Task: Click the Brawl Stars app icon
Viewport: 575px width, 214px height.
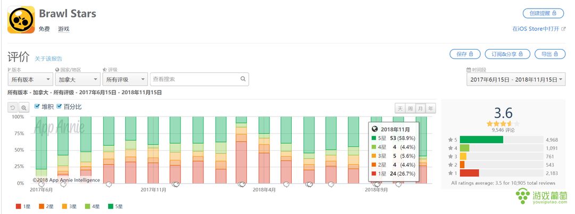Action: [21, 20]
